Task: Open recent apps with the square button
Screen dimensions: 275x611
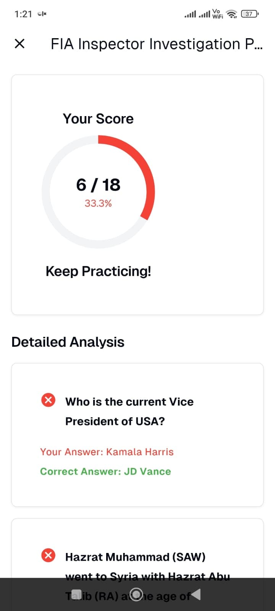Action: coord(76,594)
